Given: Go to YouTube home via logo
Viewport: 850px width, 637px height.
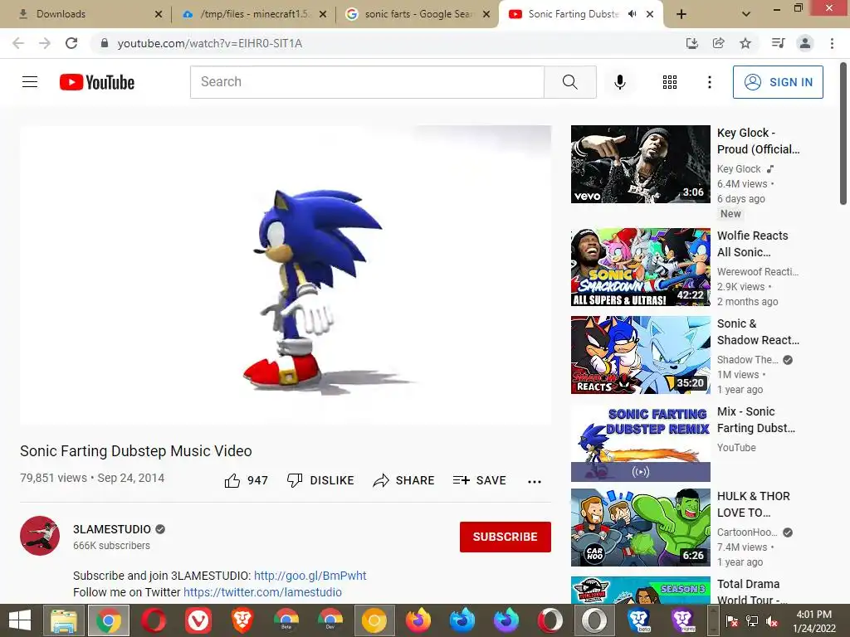Looking at the screenshot, I should coord(97,82).
